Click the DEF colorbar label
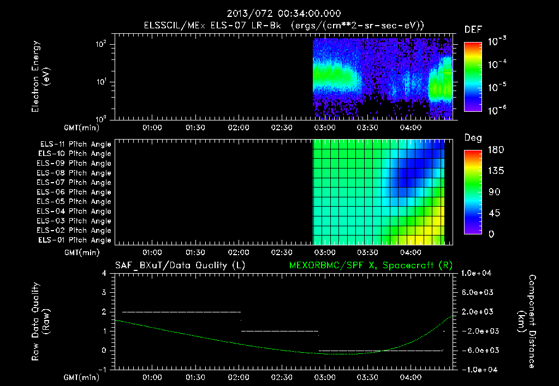Viewport: 559px width, 386px height. (x=473, y=29)
